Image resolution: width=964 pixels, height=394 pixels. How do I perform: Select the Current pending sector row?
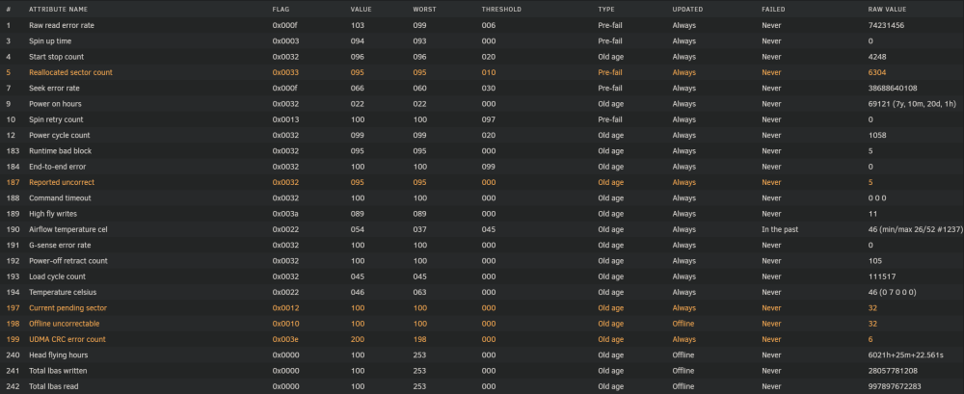[x=482, y=308]
